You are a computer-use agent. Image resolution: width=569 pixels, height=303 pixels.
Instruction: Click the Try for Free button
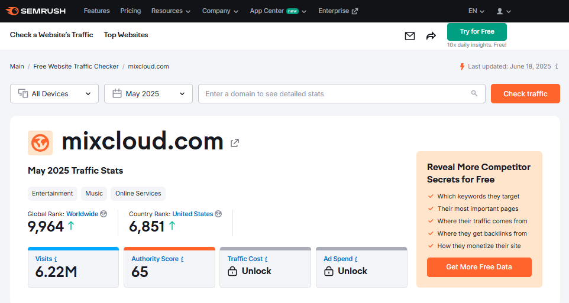(477, 31)
